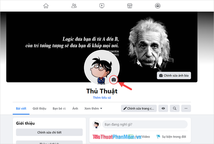214x144 pixels.
Task: Go to the Facebook Home icon
Action: (x=46, y=6)
